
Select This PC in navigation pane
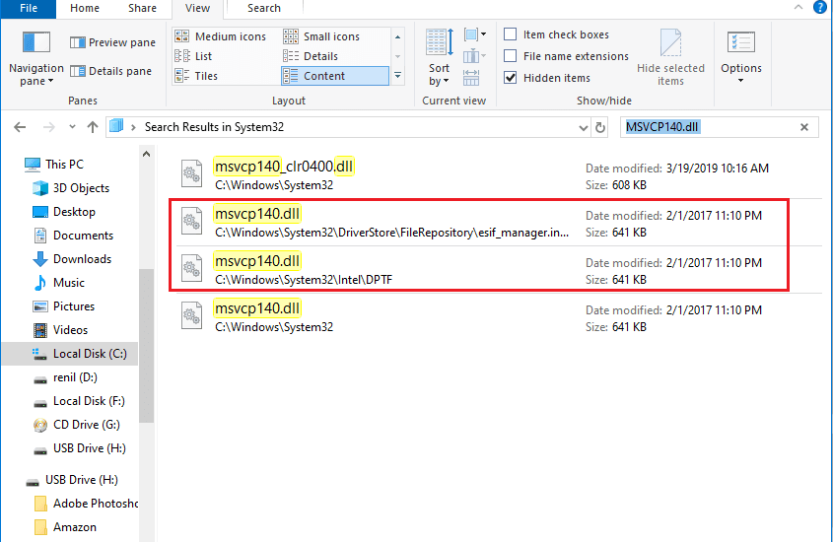[x=54, y=165]
